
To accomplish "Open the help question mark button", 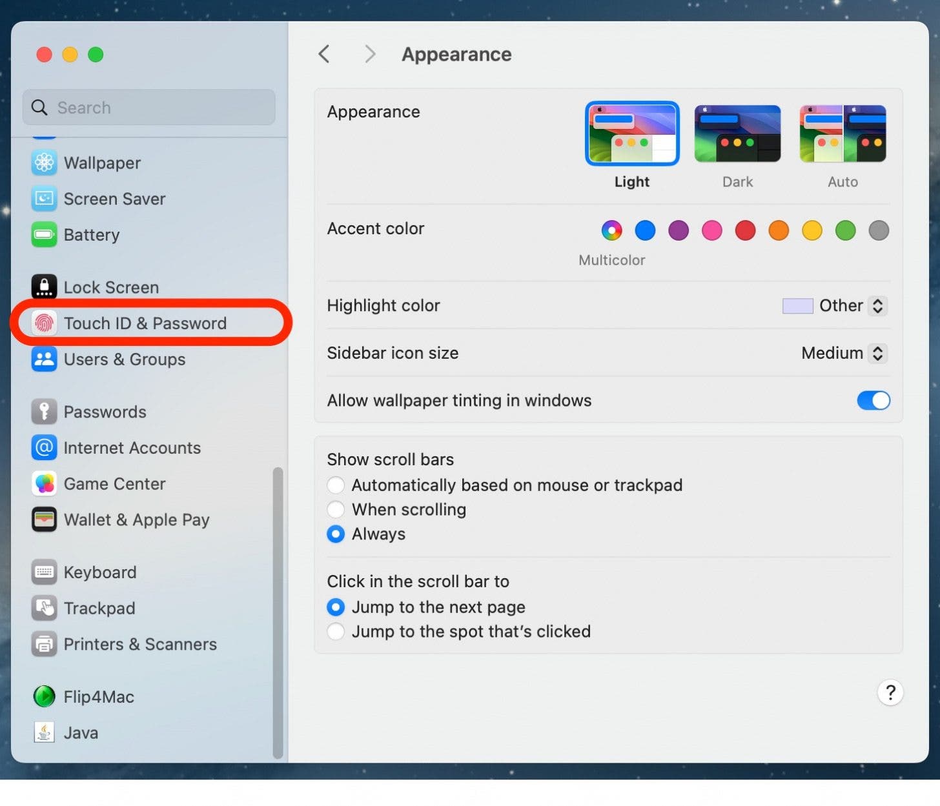I will (890, 692).
